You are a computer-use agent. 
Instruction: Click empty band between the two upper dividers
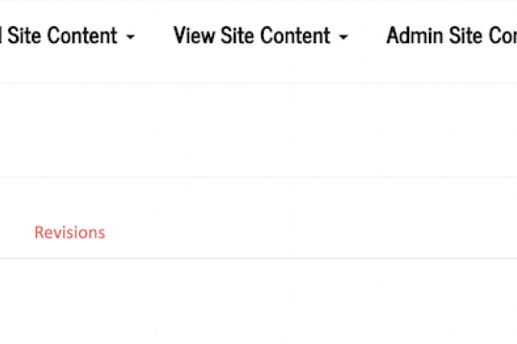point(258,130)
